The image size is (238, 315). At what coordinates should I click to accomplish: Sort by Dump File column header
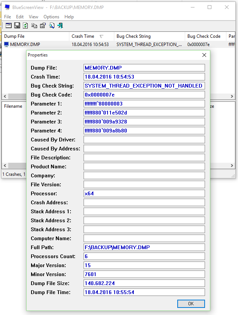(35, 36)
